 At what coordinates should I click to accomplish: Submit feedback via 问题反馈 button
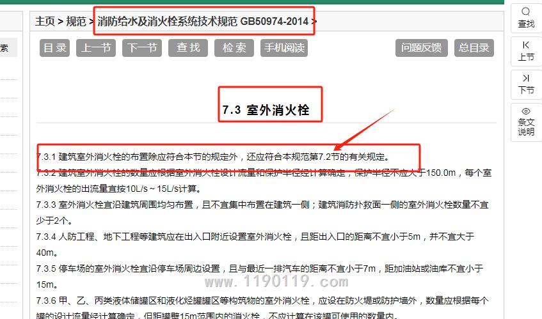(421, 48)
